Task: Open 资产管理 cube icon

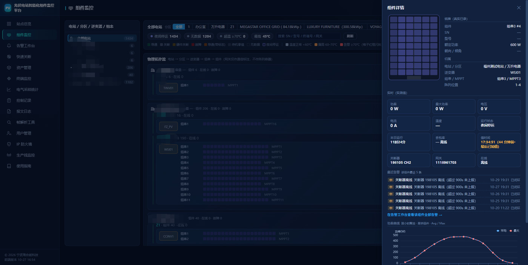Action: coord(9,67)
